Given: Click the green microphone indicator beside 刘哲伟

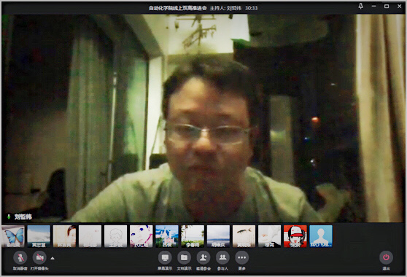Looking at the screenshot, I should tap(9, 216).
